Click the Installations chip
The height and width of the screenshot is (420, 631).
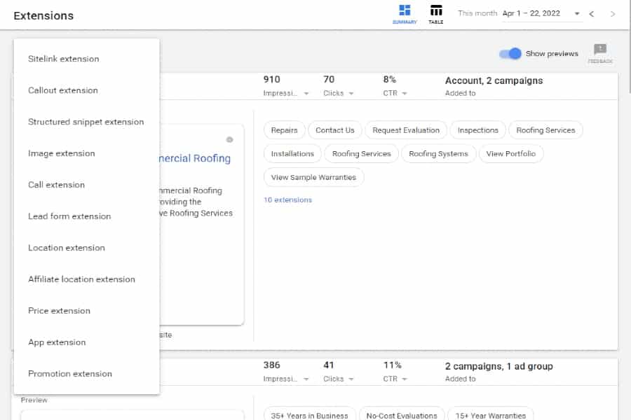(292, 153)
